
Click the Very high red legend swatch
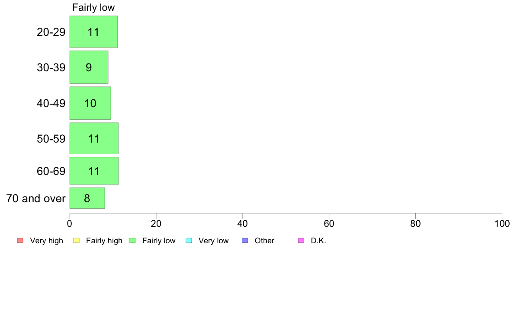tap(20, 240)
